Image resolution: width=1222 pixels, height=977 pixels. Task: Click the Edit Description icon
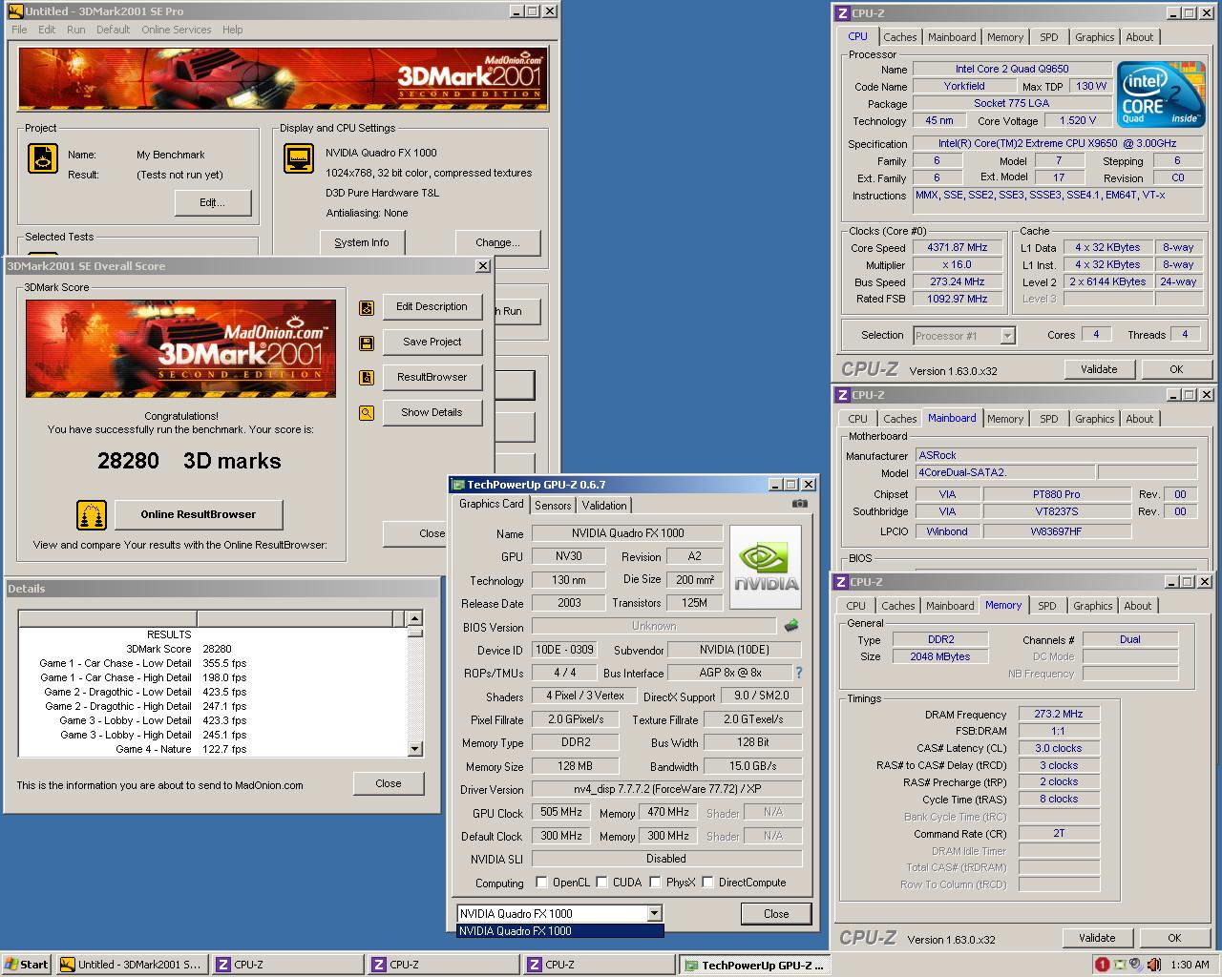[366, 308]
